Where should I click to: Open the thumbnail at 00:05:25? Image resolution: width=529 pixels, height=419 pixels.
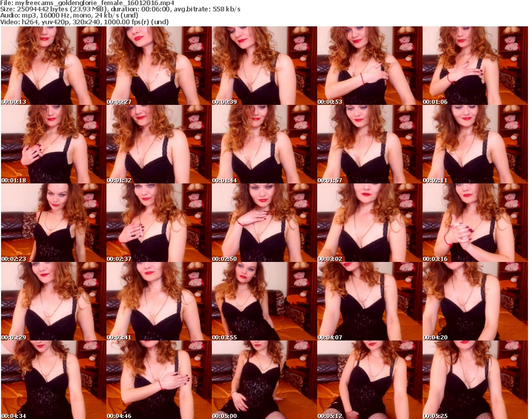pos(475,380)
